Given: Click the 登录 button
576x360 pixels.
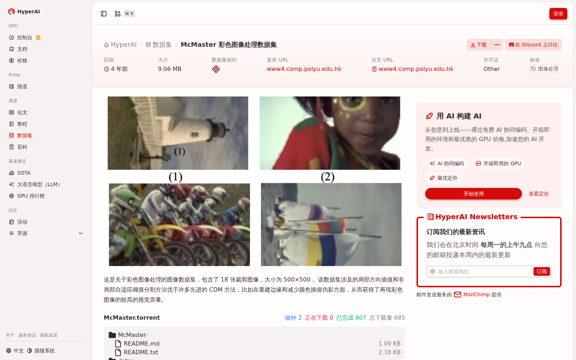Looking at the screenshot, I should tap(558, 14).
